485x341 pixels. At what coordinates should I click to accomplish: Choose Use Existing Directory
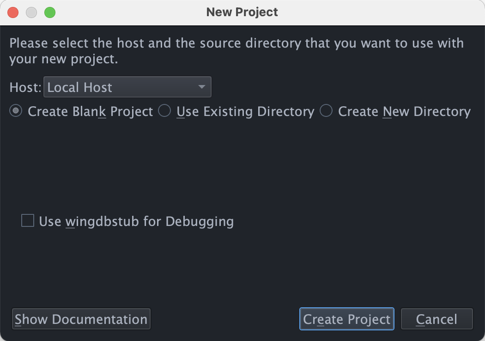pyautogui.click(x=164, y=111)
